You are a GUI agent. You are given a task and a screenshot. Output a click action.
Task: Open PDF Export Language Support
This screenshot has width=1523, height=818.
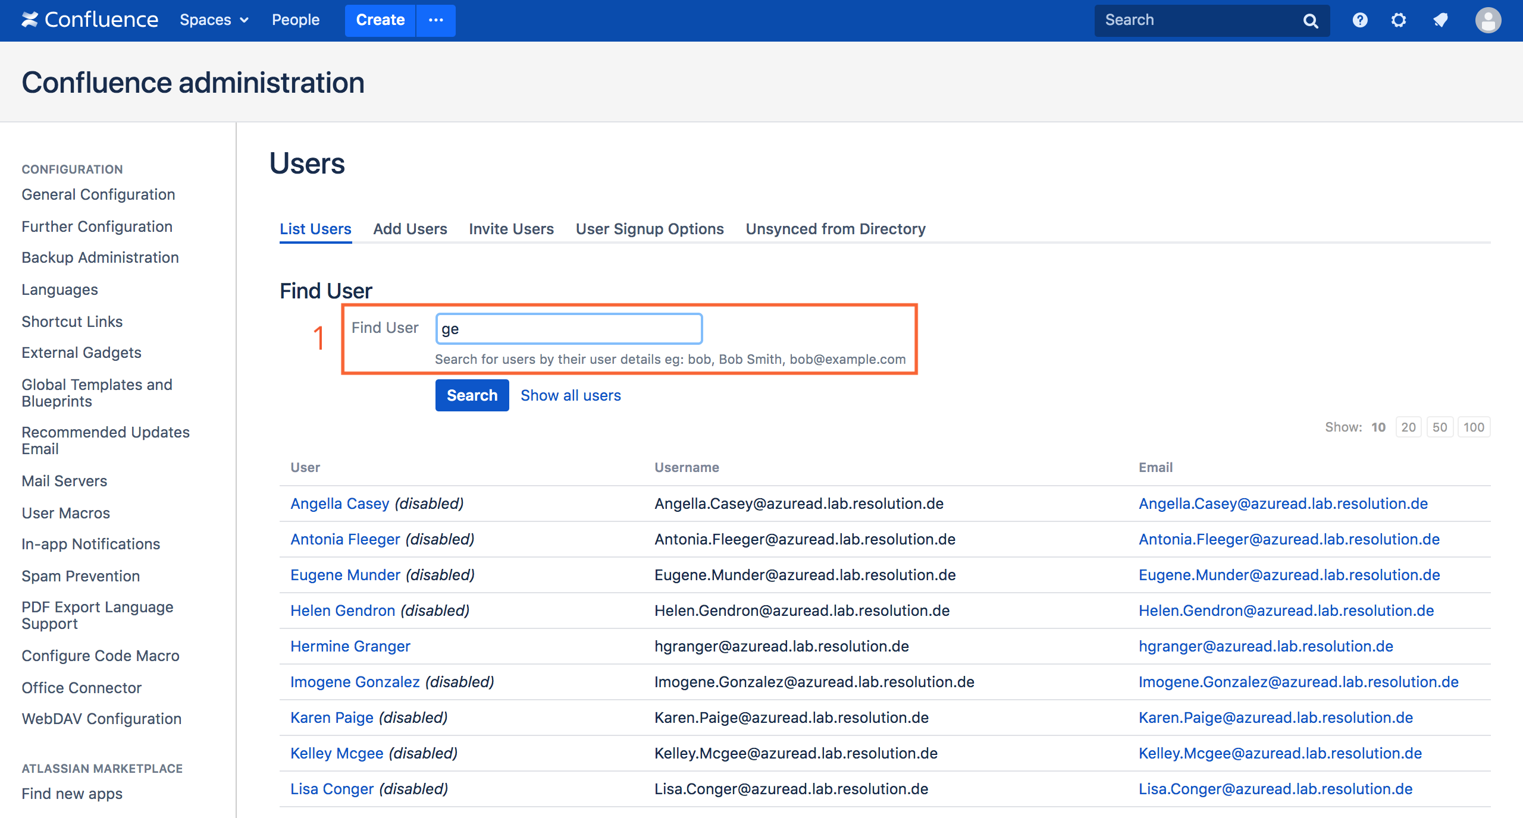click(98, 615)
